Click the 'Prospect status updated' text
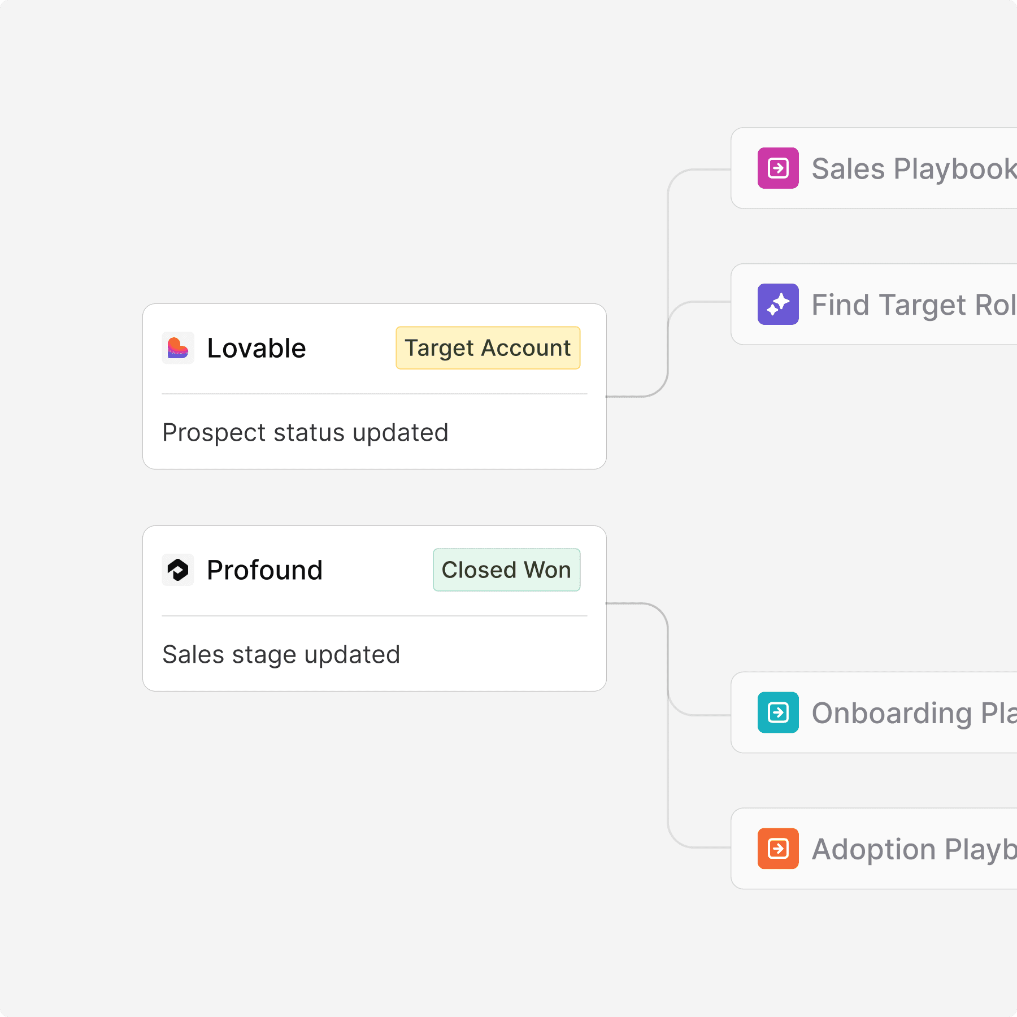 (305, 433)
